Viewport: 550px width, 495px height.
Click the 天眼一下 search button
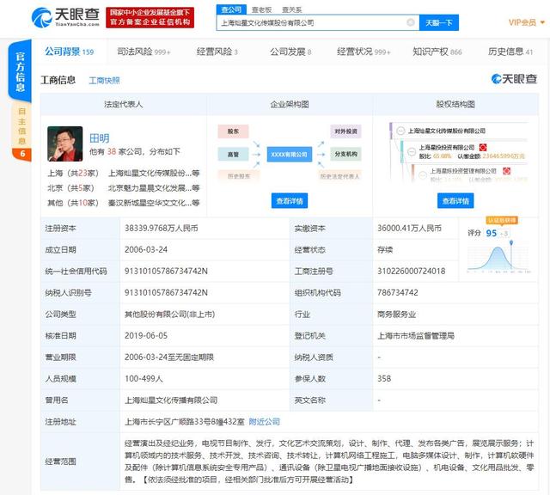pos(439,23)
